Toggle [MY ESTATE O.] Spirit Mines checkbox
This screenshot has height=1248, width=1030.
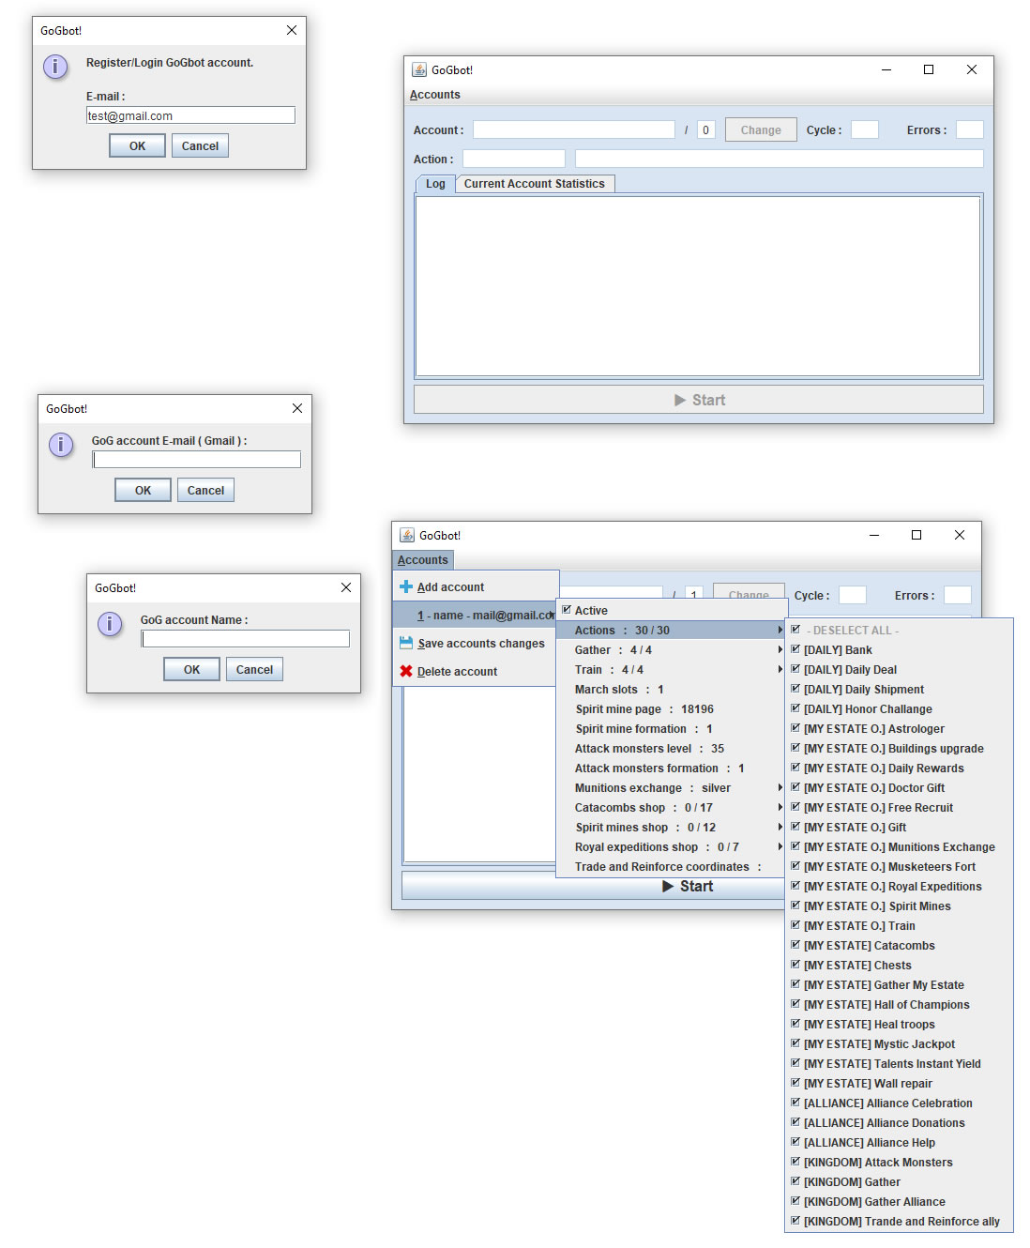[x=795, y=906]
